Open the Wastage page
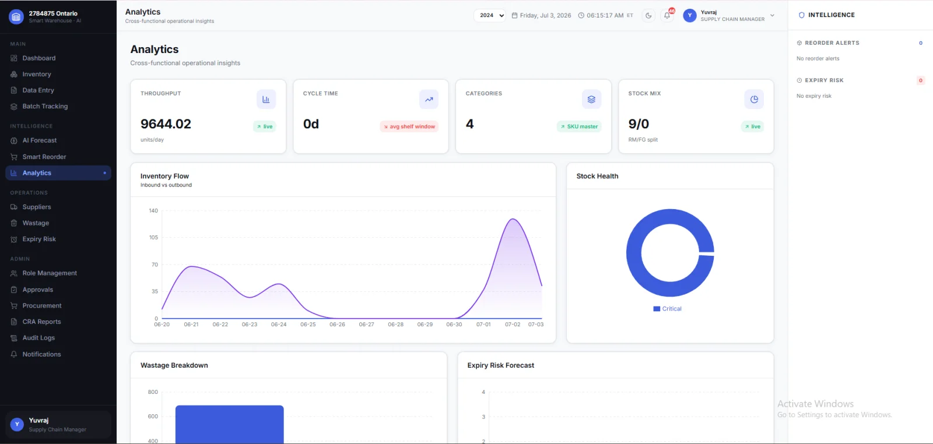 [58, 223]
